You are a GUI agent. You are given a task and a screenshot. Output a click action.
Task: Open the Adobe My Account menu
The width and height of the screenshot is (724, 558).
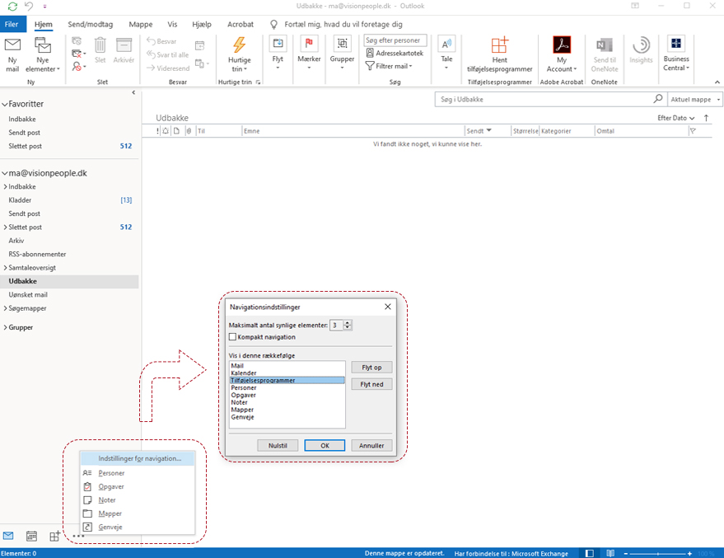pos(562,54)
